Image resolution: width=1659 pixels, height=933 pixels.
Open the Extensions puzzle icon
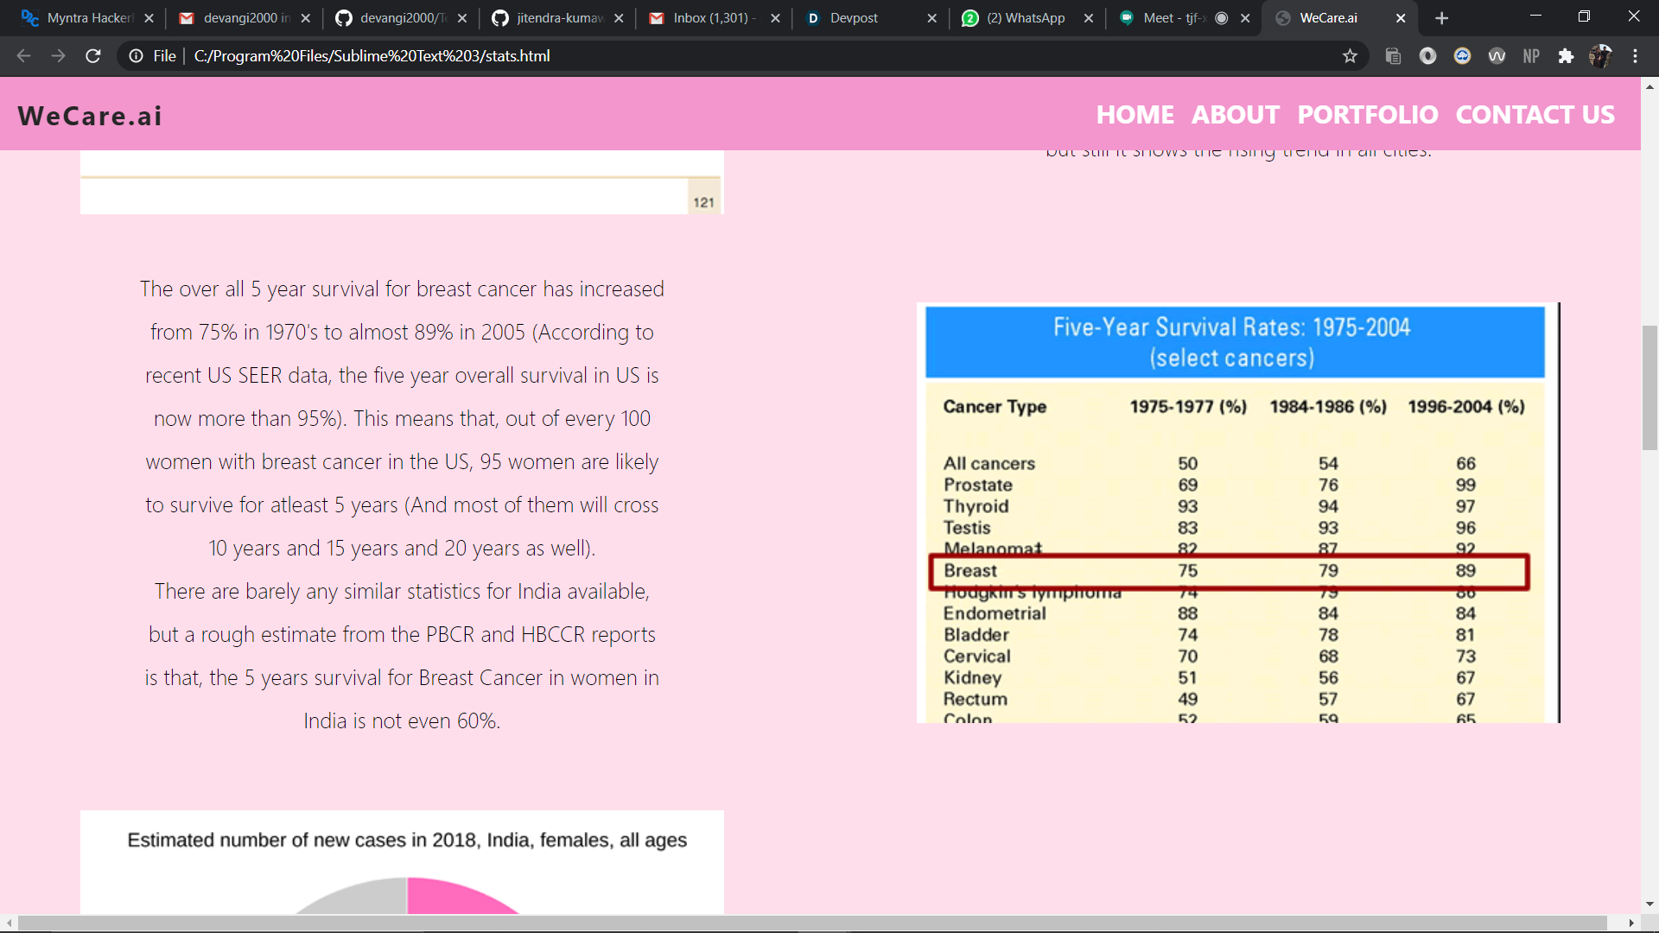click(1566, 56)
